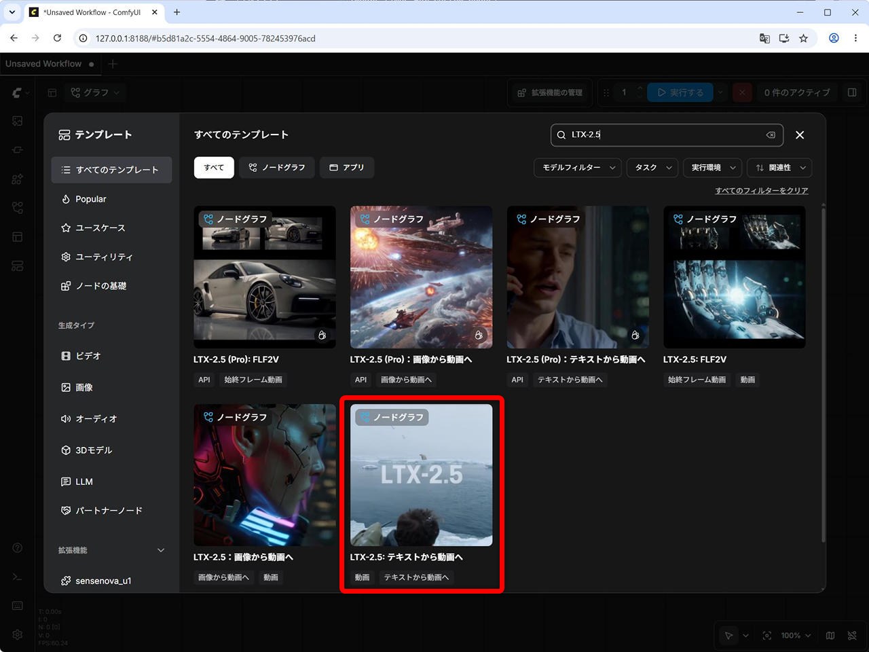Select the Popular category
Screen dimensions: 869x652
(111, 199)
